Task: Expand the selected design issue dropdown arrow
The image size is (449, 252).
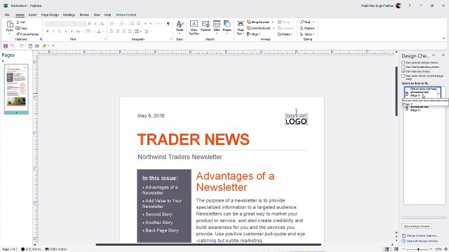Action: (x=438, y=93)
